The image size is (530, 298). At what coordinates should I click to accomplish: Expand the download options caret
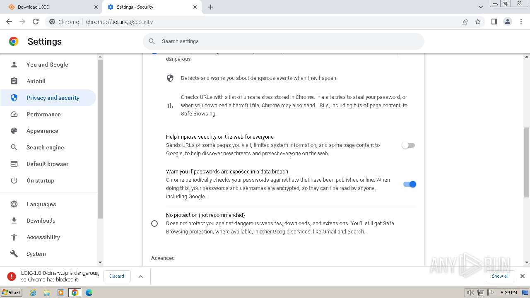141,276
